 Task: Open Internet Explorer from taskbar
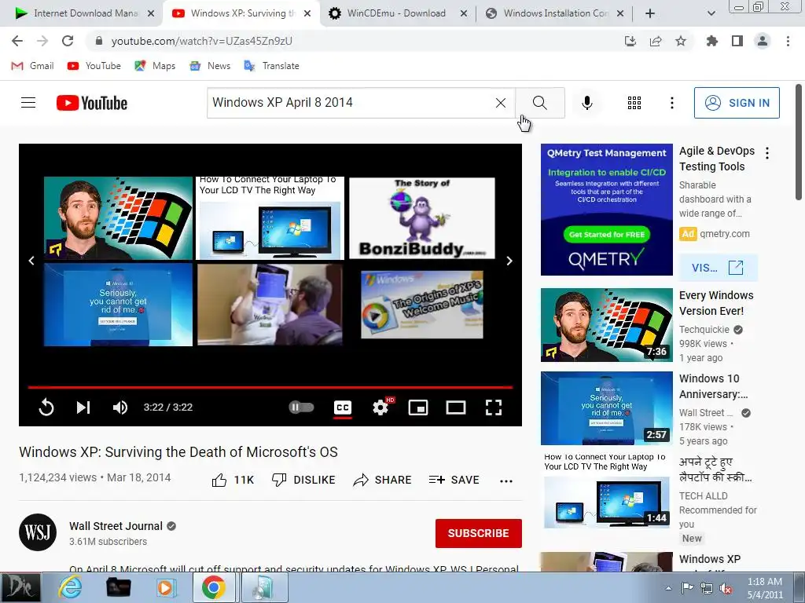tap(70, 587)
